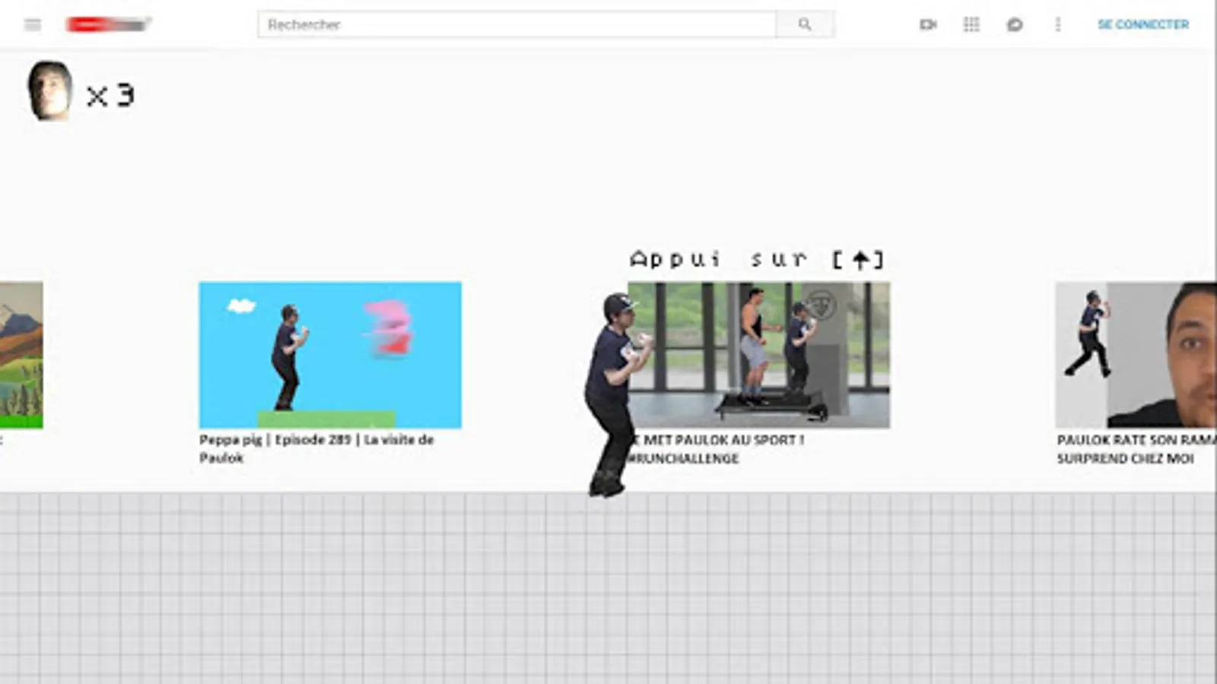1217x684 pixels.
Task: Open the messages speech bubble icon
Action: pyautogui.click(x=1015, y=24)
